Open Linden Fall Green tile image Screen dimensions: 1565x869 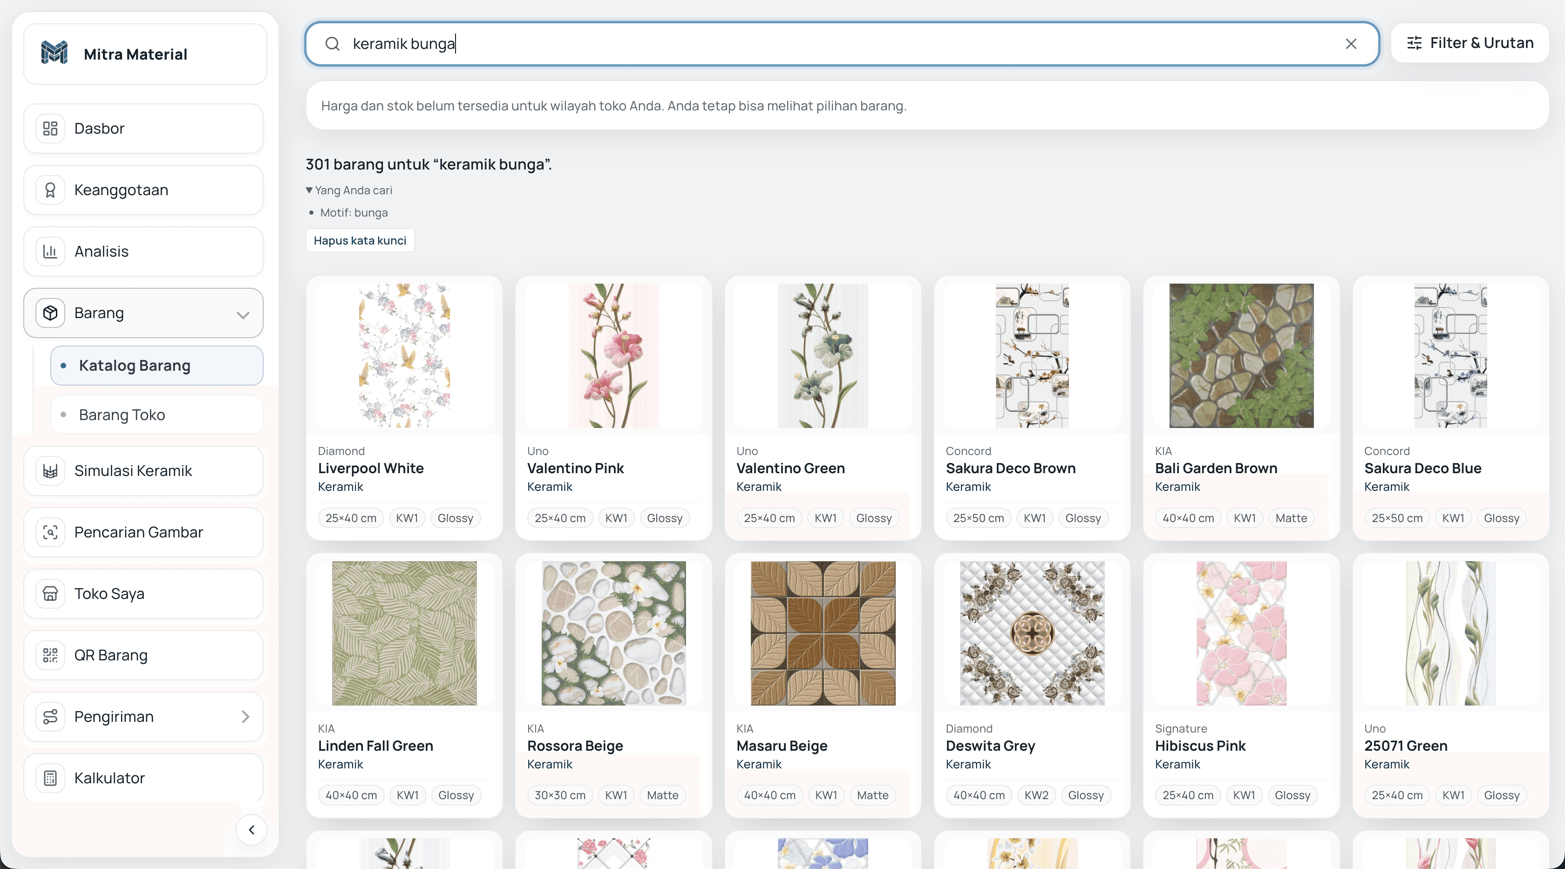click(x=405, y=633)
